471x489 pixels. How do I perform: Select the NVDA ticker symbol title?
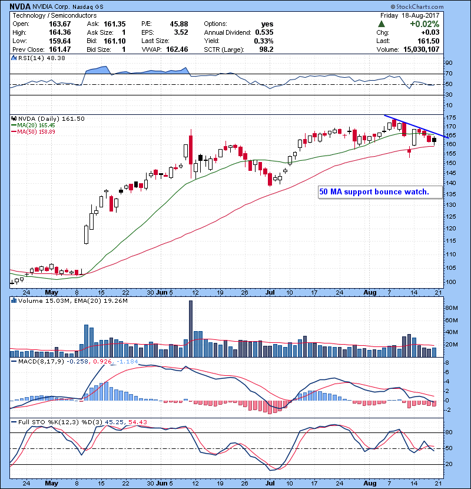(20, 6)
